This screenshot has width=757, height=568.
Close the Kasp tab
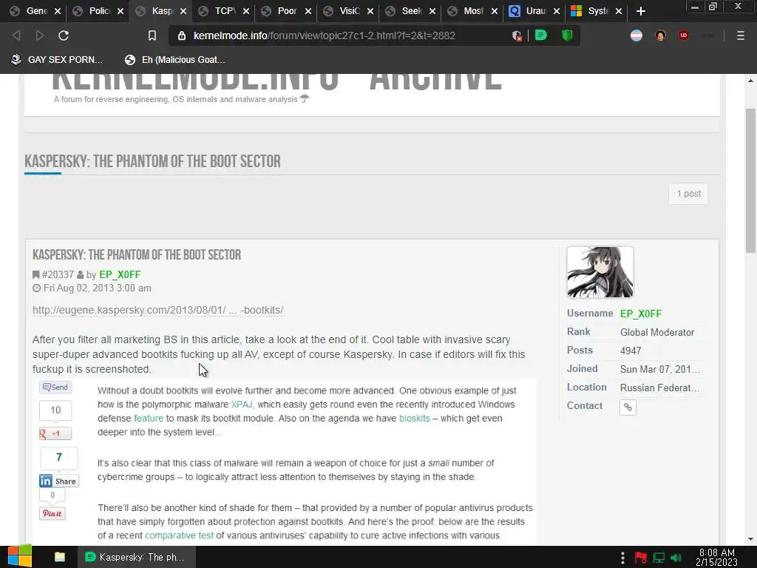pos(183,11)
